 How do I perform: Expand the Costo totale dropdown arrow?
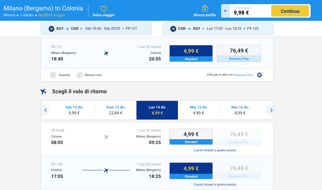(x=225, y=11)
